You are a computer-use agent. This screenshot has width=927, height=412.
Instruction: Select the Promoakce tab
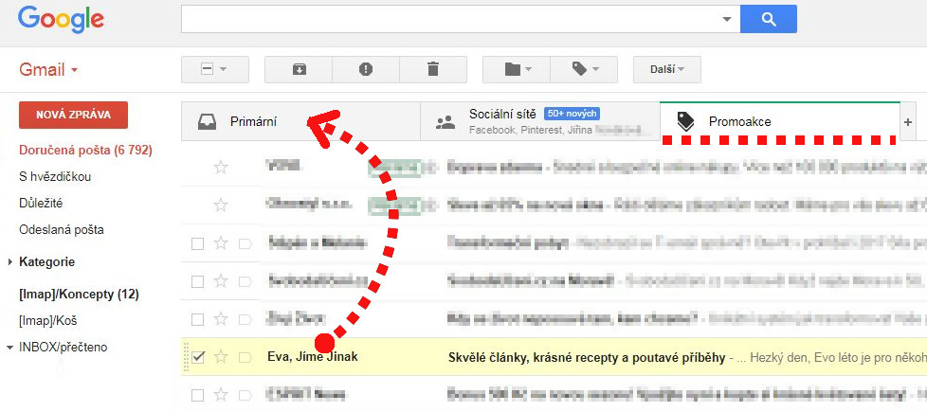(x=780, y=121)
